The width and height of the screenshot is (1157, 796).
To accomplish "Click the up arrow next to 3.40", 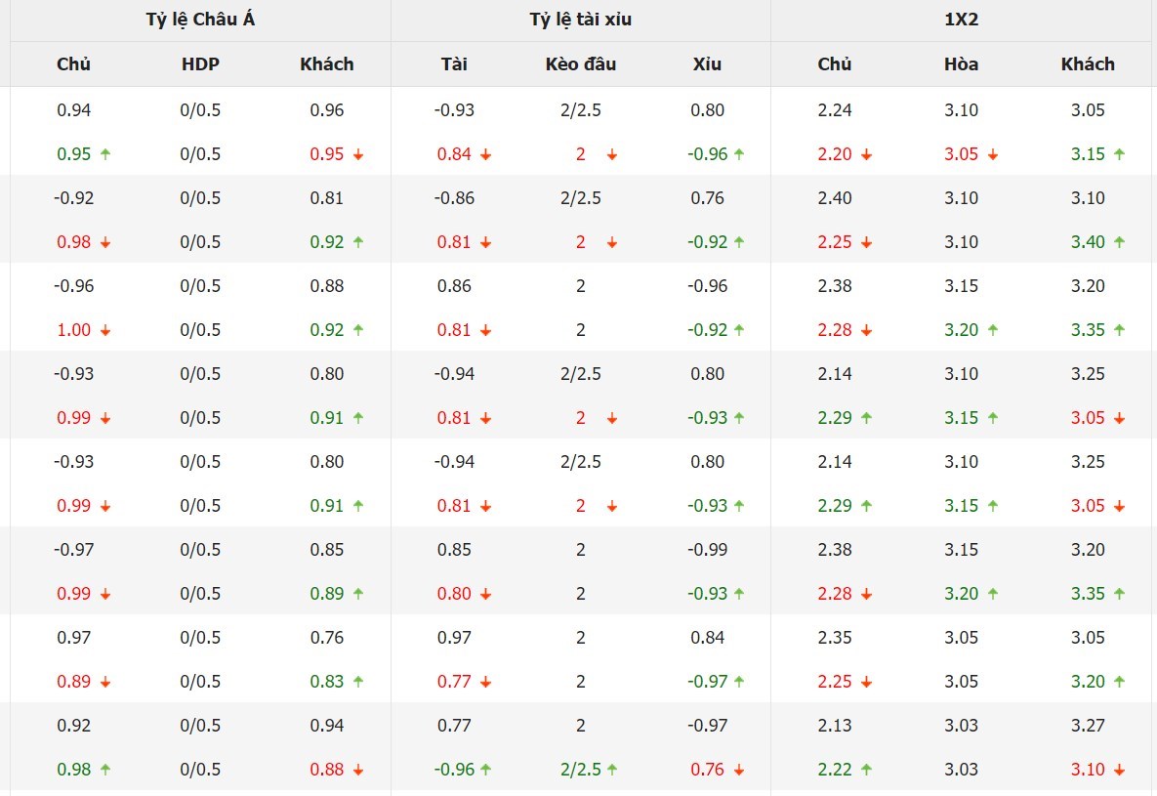I will (1119, 242).
